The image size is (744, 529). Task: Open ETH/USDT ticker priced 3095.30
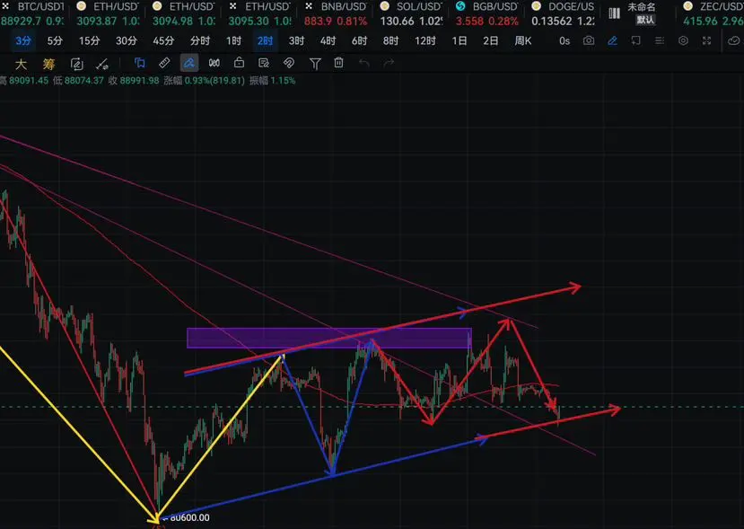pos(259,13)
